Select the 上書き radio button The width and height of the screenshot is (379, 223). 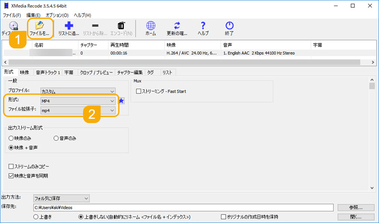[36, 217]
